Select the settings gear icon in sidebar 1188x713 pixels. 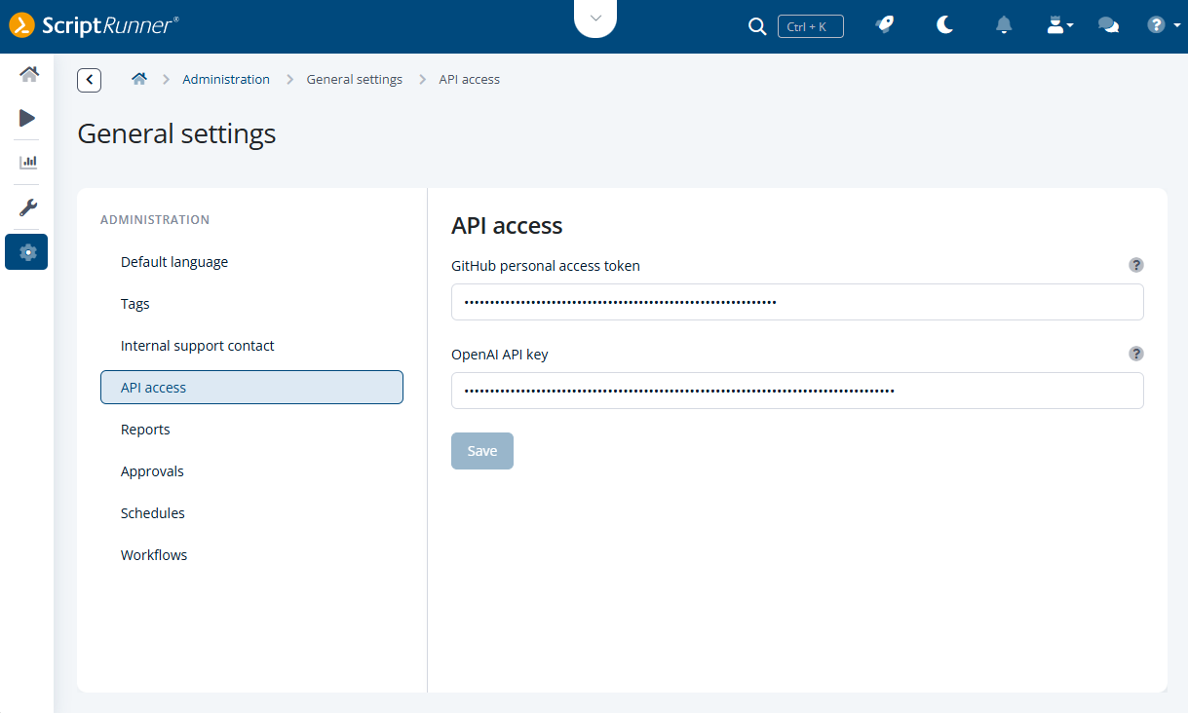pos(26,252)
